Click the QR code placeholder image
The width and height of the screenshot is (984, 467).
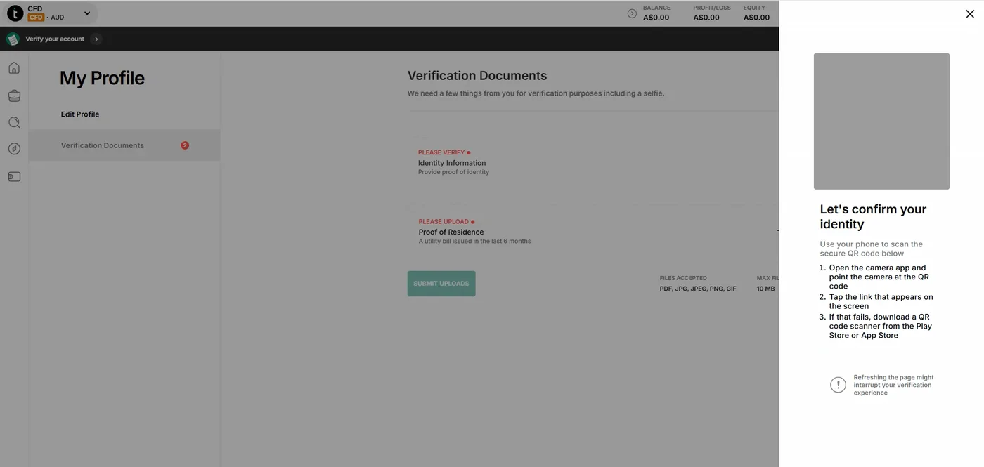point(881,121)
